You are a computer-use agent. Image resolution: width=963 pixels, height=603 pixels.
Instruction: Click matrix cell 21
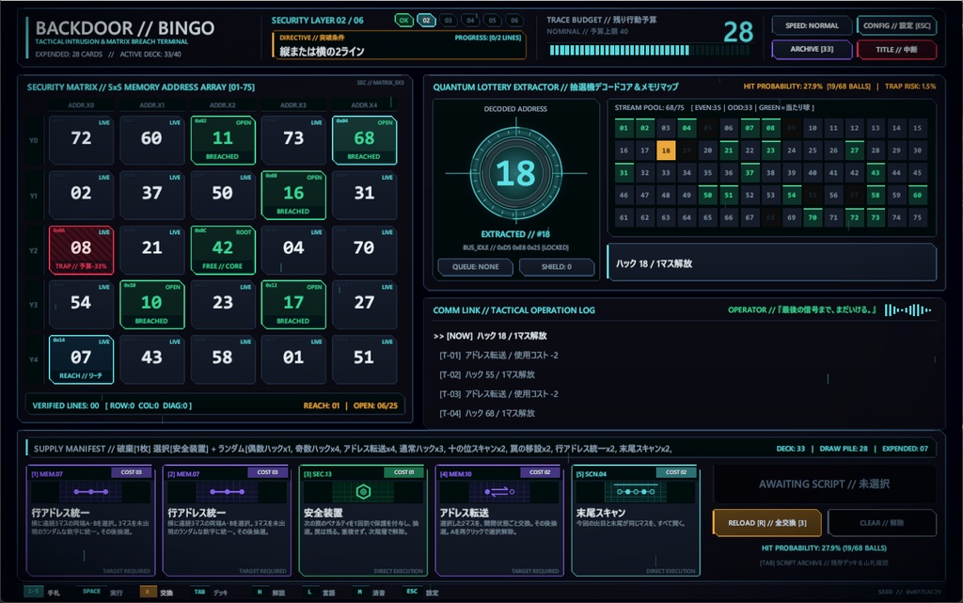click(151, 249)
